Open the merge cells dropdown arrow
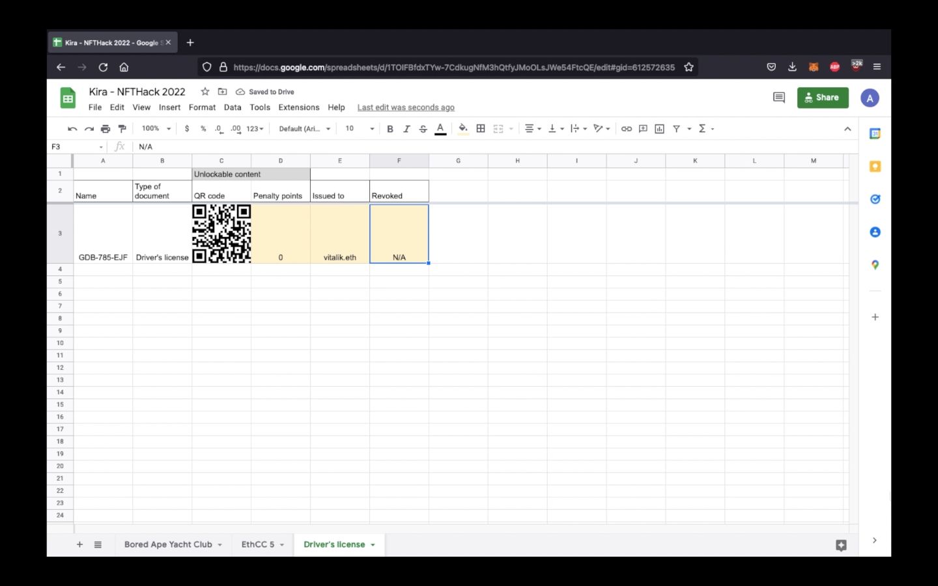Viewport: 938px width, 586px height. coord(511,129)
